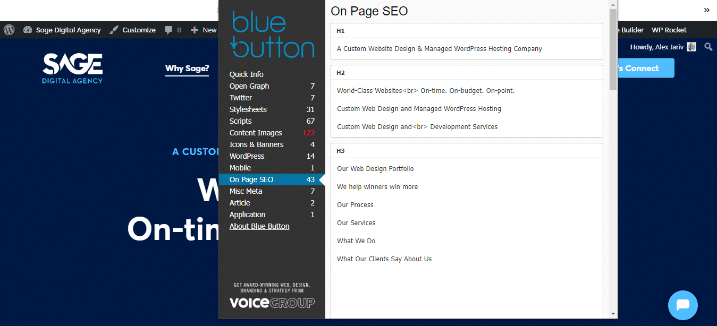
Task: Open the Customize option in admin bar
Action: [133, 30]
